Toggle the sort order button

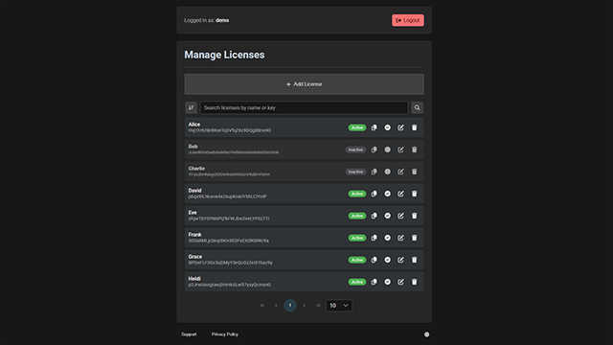pos(192,107)
